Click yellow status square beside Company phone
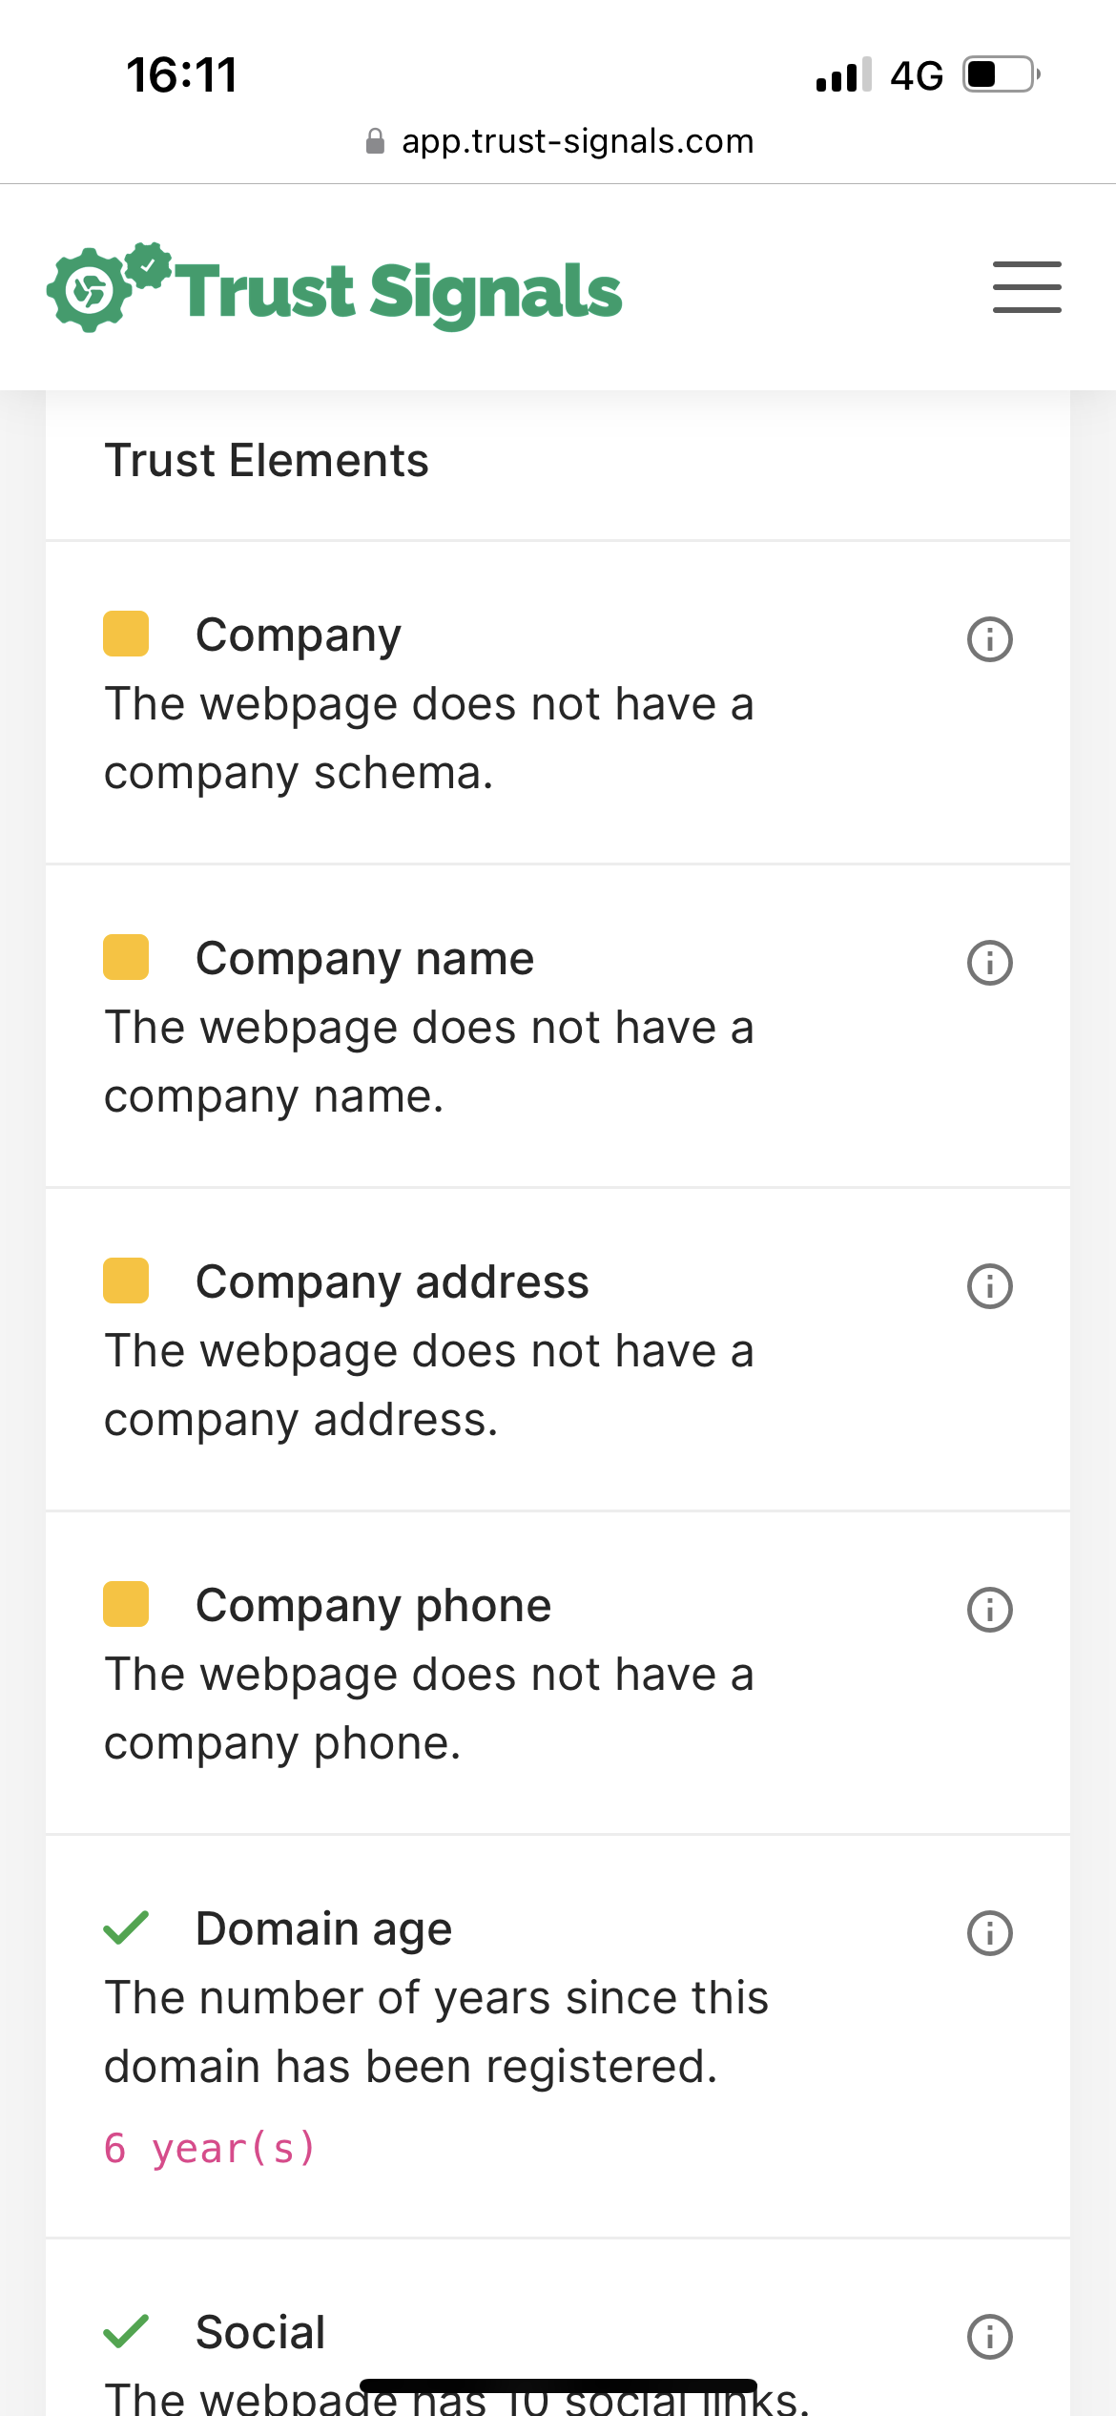The image size is (1116, 2416). click(126, 1604)
